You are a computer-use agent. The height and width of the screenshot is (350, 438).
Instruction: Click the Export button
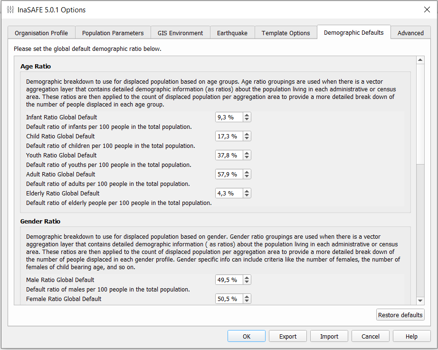tap(287, 336)
